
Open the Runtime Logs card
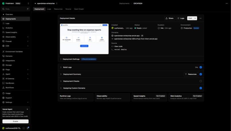pos(76,97)
